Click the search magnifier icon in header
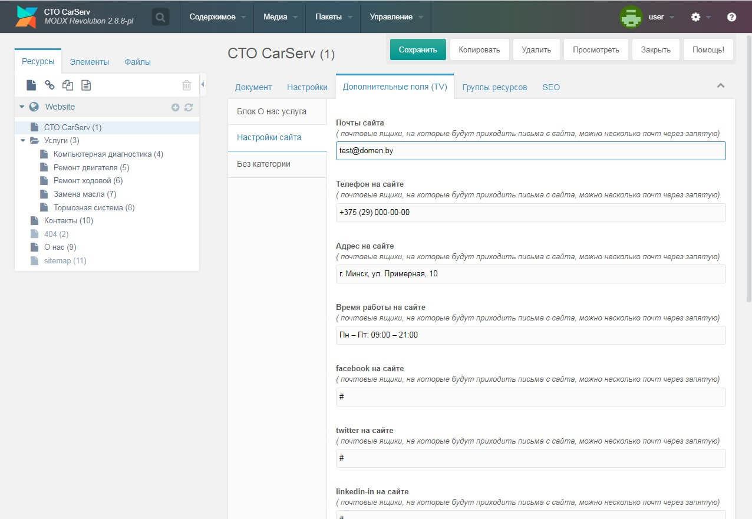Screen dimensions: 752x519 tap(160, 17)
